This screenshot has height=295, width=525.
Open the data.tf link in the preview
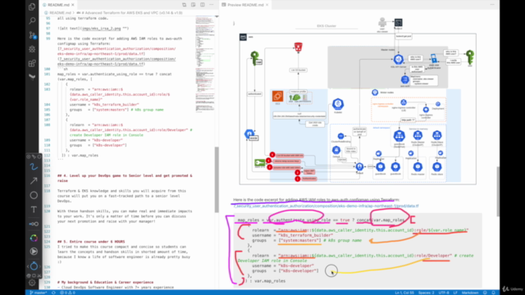(x=326, y=206)
